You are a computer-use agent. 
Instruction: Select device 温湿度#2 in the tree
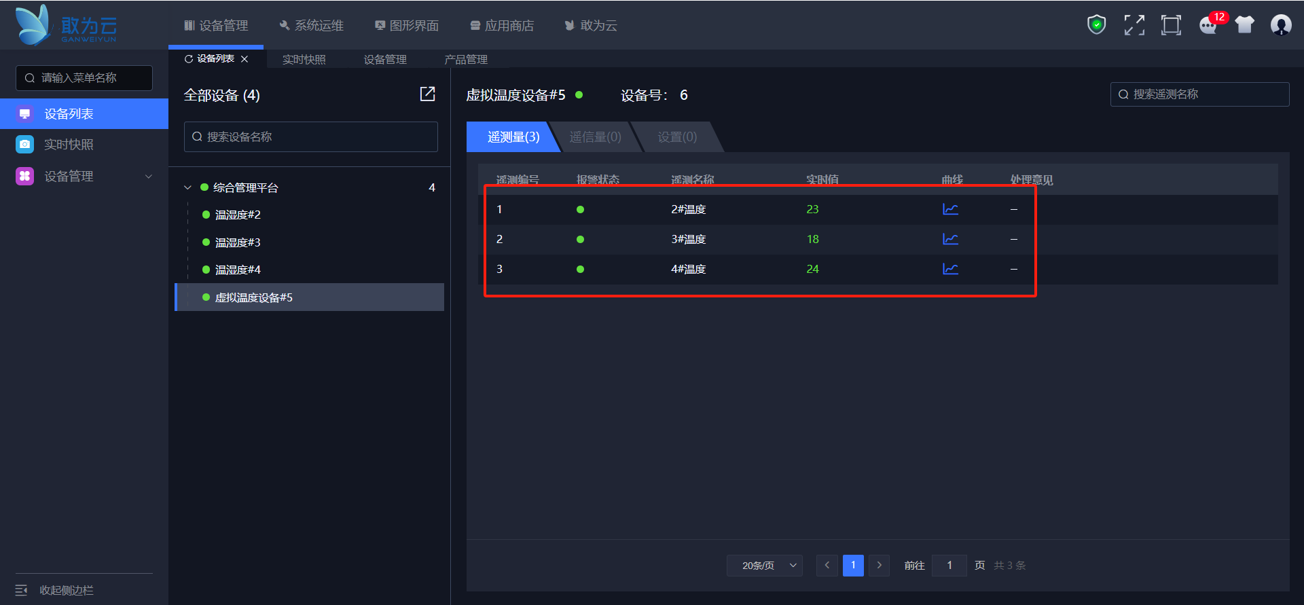pyautogui.click(x=238, y=215)
